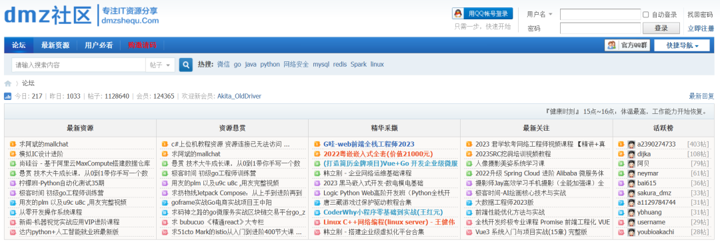720x244 pixels.
Task: Select the 论坛 navigation tab
Action: (19, 45)
